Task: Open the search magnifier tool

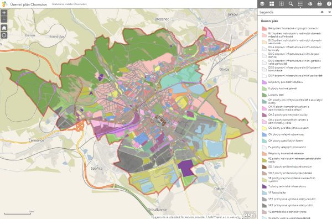Action: click(290, 4)
